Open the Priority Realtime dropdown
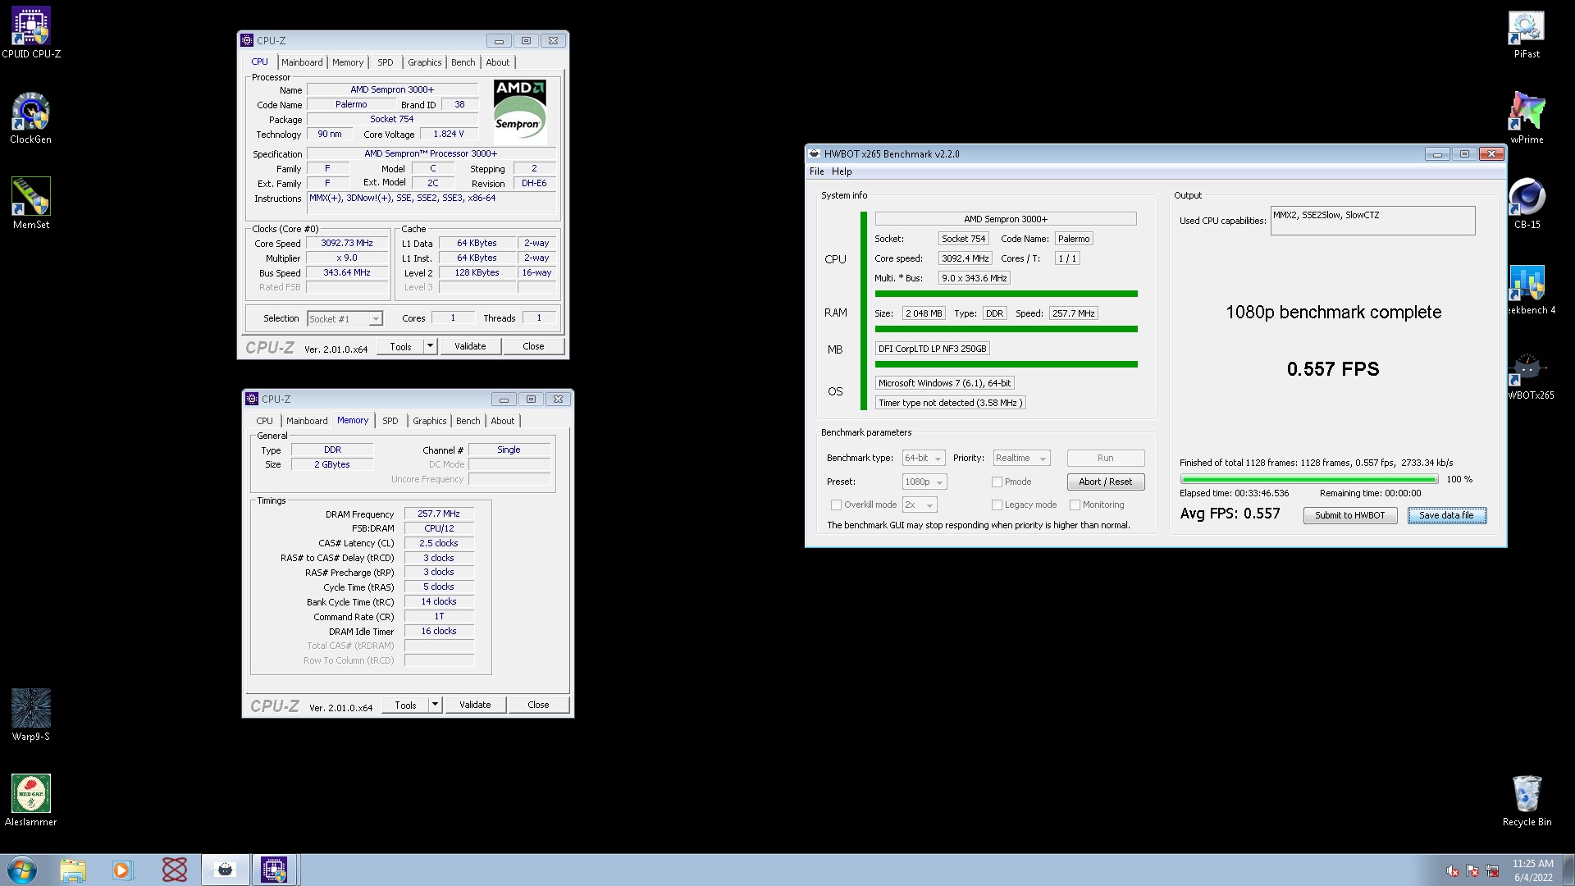Viewport: 1575px width, 886px height. [x=1021, y=458]
